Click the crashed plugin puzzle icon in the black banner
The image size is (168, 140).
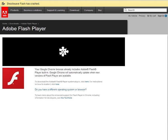pos(64,51)
